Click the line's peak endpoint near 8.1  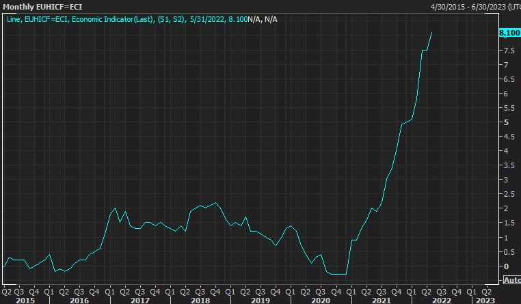pyautogui.click(x=431, y=33)
